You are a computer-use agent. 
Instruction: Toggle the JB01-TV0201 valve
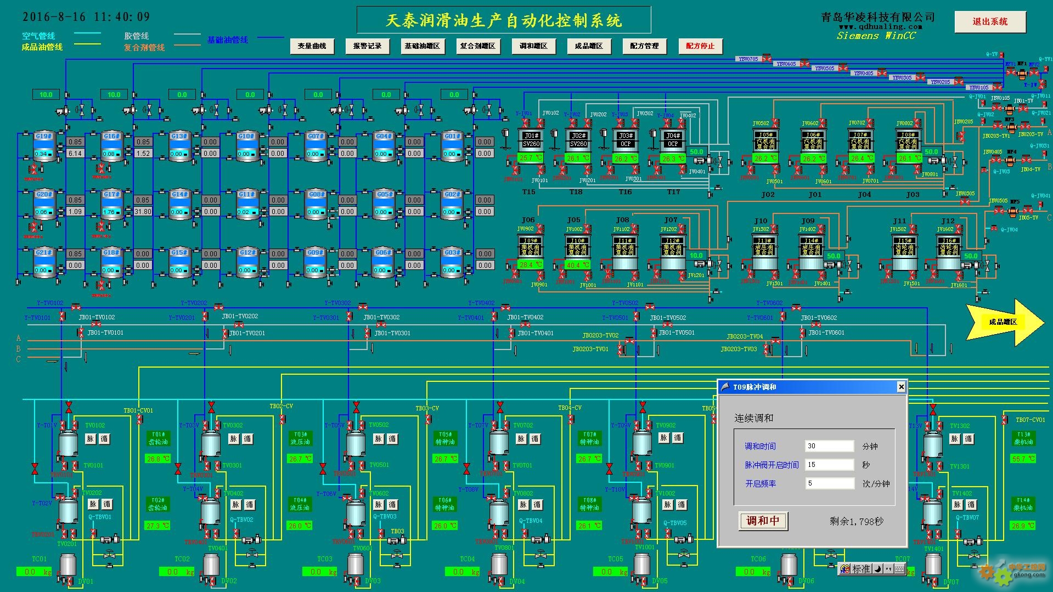(x=224, y=333)
